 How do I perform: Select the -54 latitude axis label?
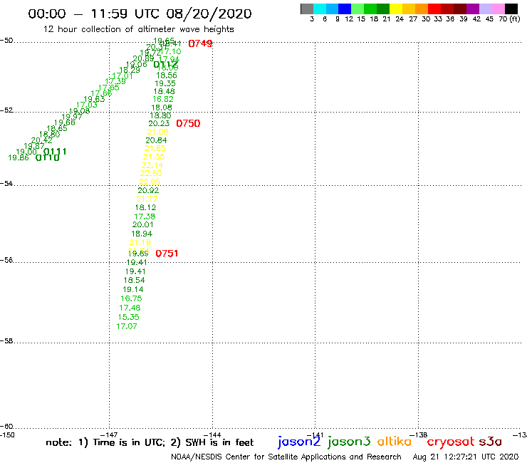(6, 184)
